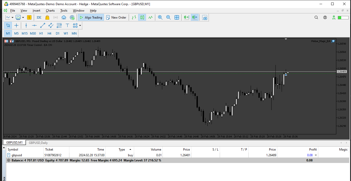
Task: Select the Fibonacci retracement lines tool
Action: coord(59,25)
